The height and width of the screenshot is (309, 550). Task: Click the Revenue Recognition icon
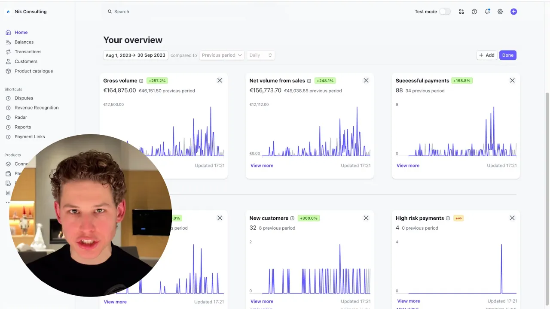8,108
